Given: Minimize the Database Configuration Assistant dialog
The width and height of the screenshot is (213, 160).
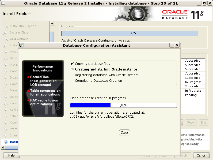Looking at the screenshot, I should click(172, 45).
